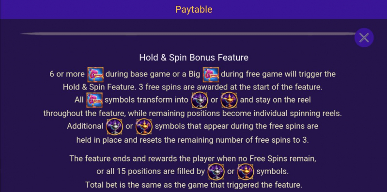
Task: Click the Big bonus symbol before 'during free game'
Action: pyautogui.click(x=211, y=74)
